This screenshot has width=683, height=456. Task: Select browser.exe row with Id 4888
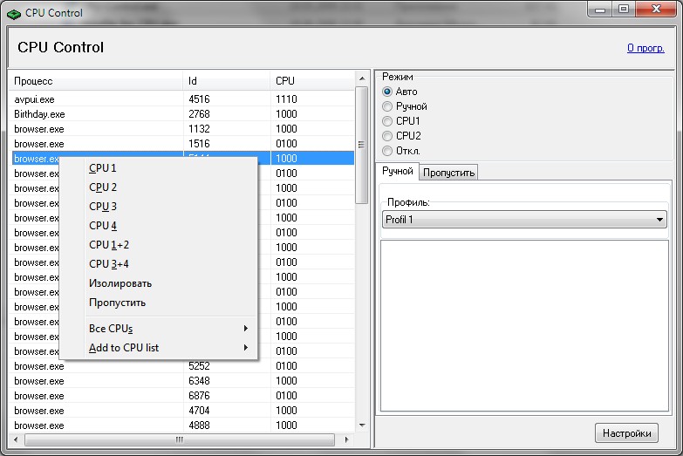click(x=181, y=425)
